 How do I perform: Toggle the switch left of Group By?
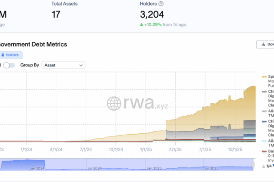point(9,65)
